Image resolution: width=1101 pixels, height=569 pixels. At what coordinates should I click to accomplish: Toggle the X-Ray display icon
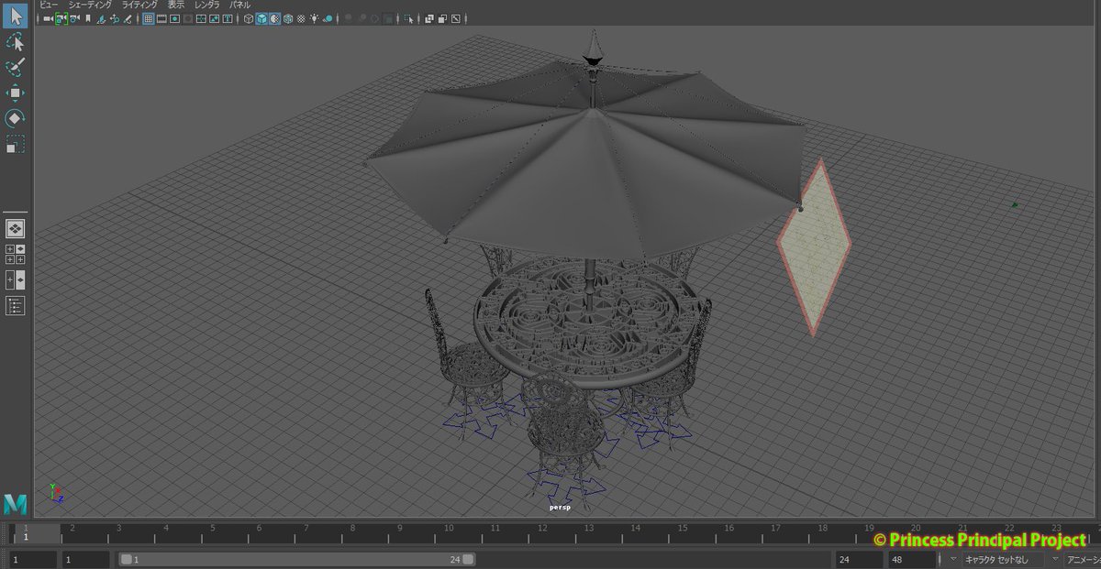428,18
